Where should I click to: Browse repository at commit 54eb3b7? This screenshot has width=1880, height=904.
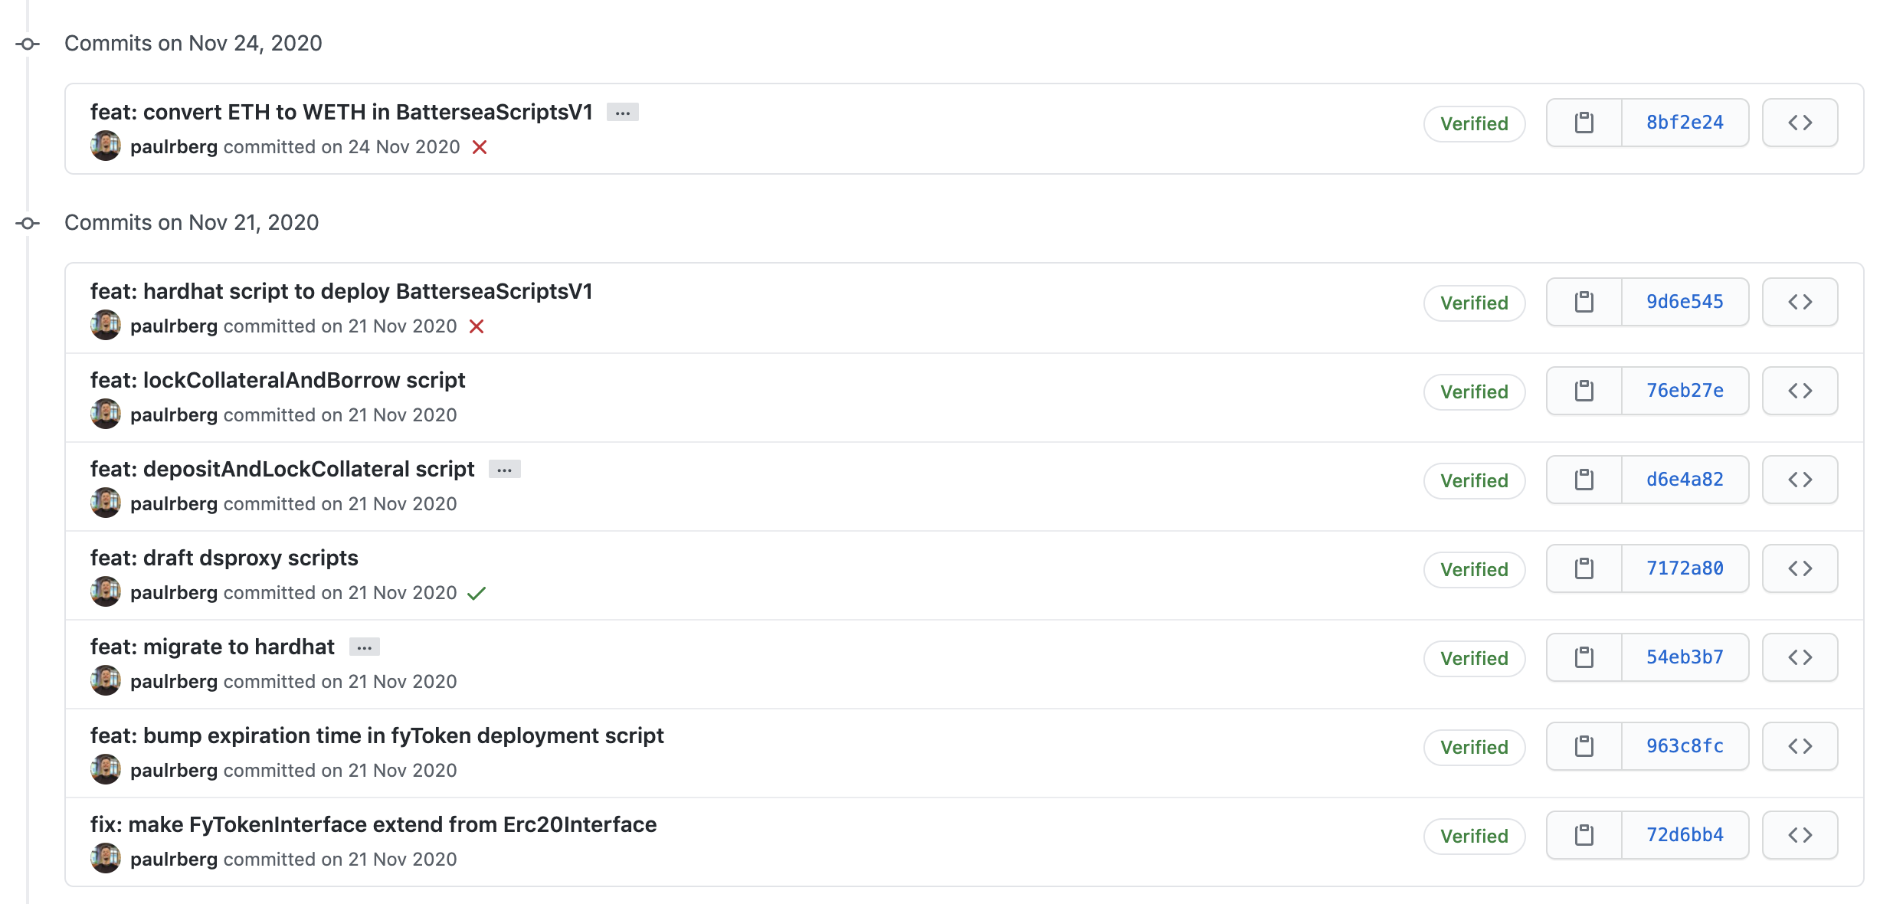1800,657
